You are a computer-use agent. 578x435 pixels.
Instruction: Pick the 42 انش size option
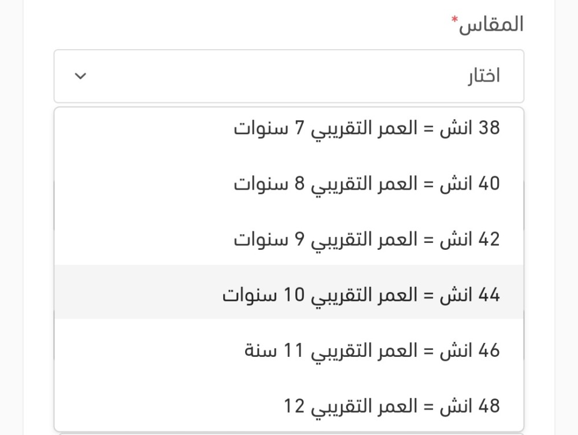366,239
